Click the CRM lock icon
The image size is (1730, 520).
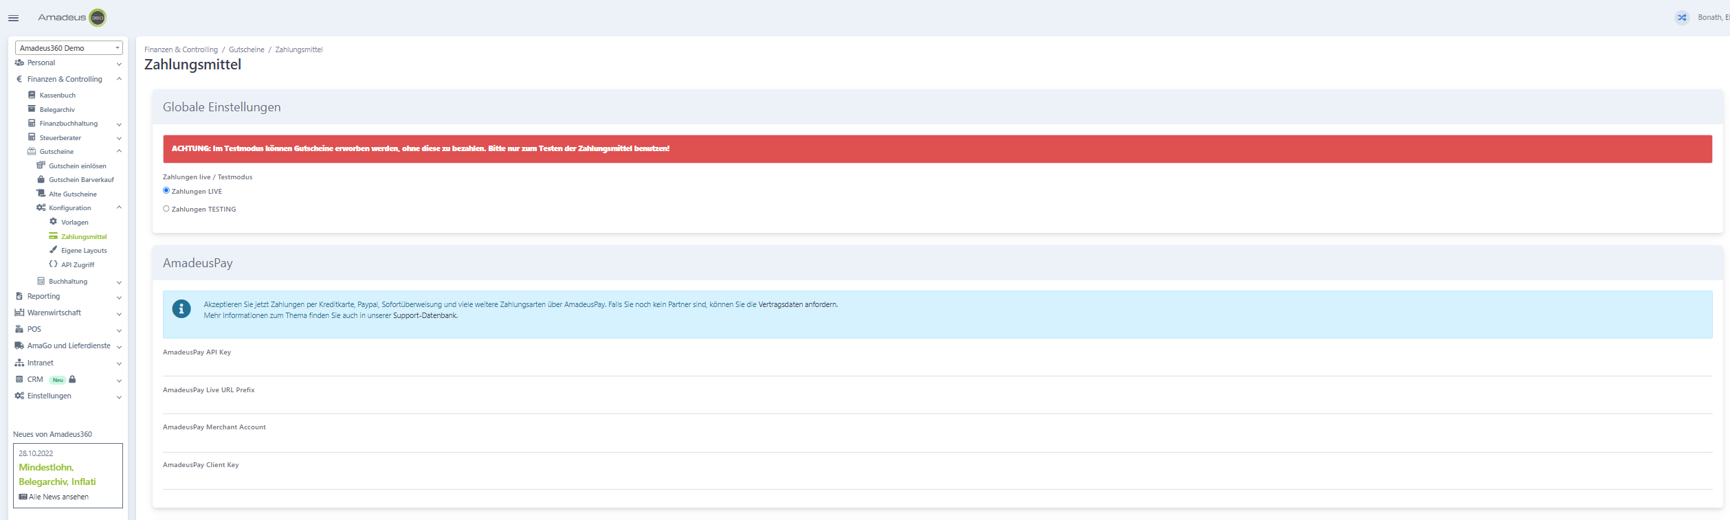coord(72,379)
